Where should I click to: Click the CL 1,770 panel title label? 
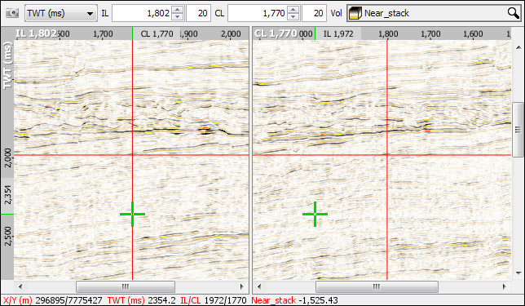pos(276,33)
